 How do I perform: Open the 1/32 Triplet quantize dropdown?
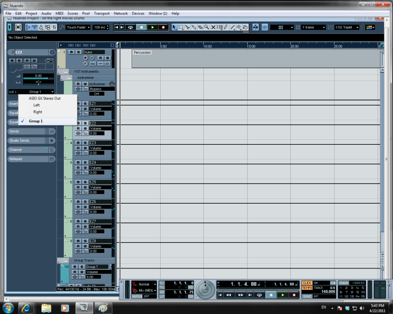tap(347, 27)
